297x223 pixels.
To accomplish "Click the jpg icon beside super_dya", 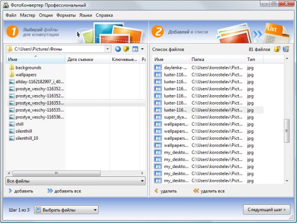I will [157, 117].
